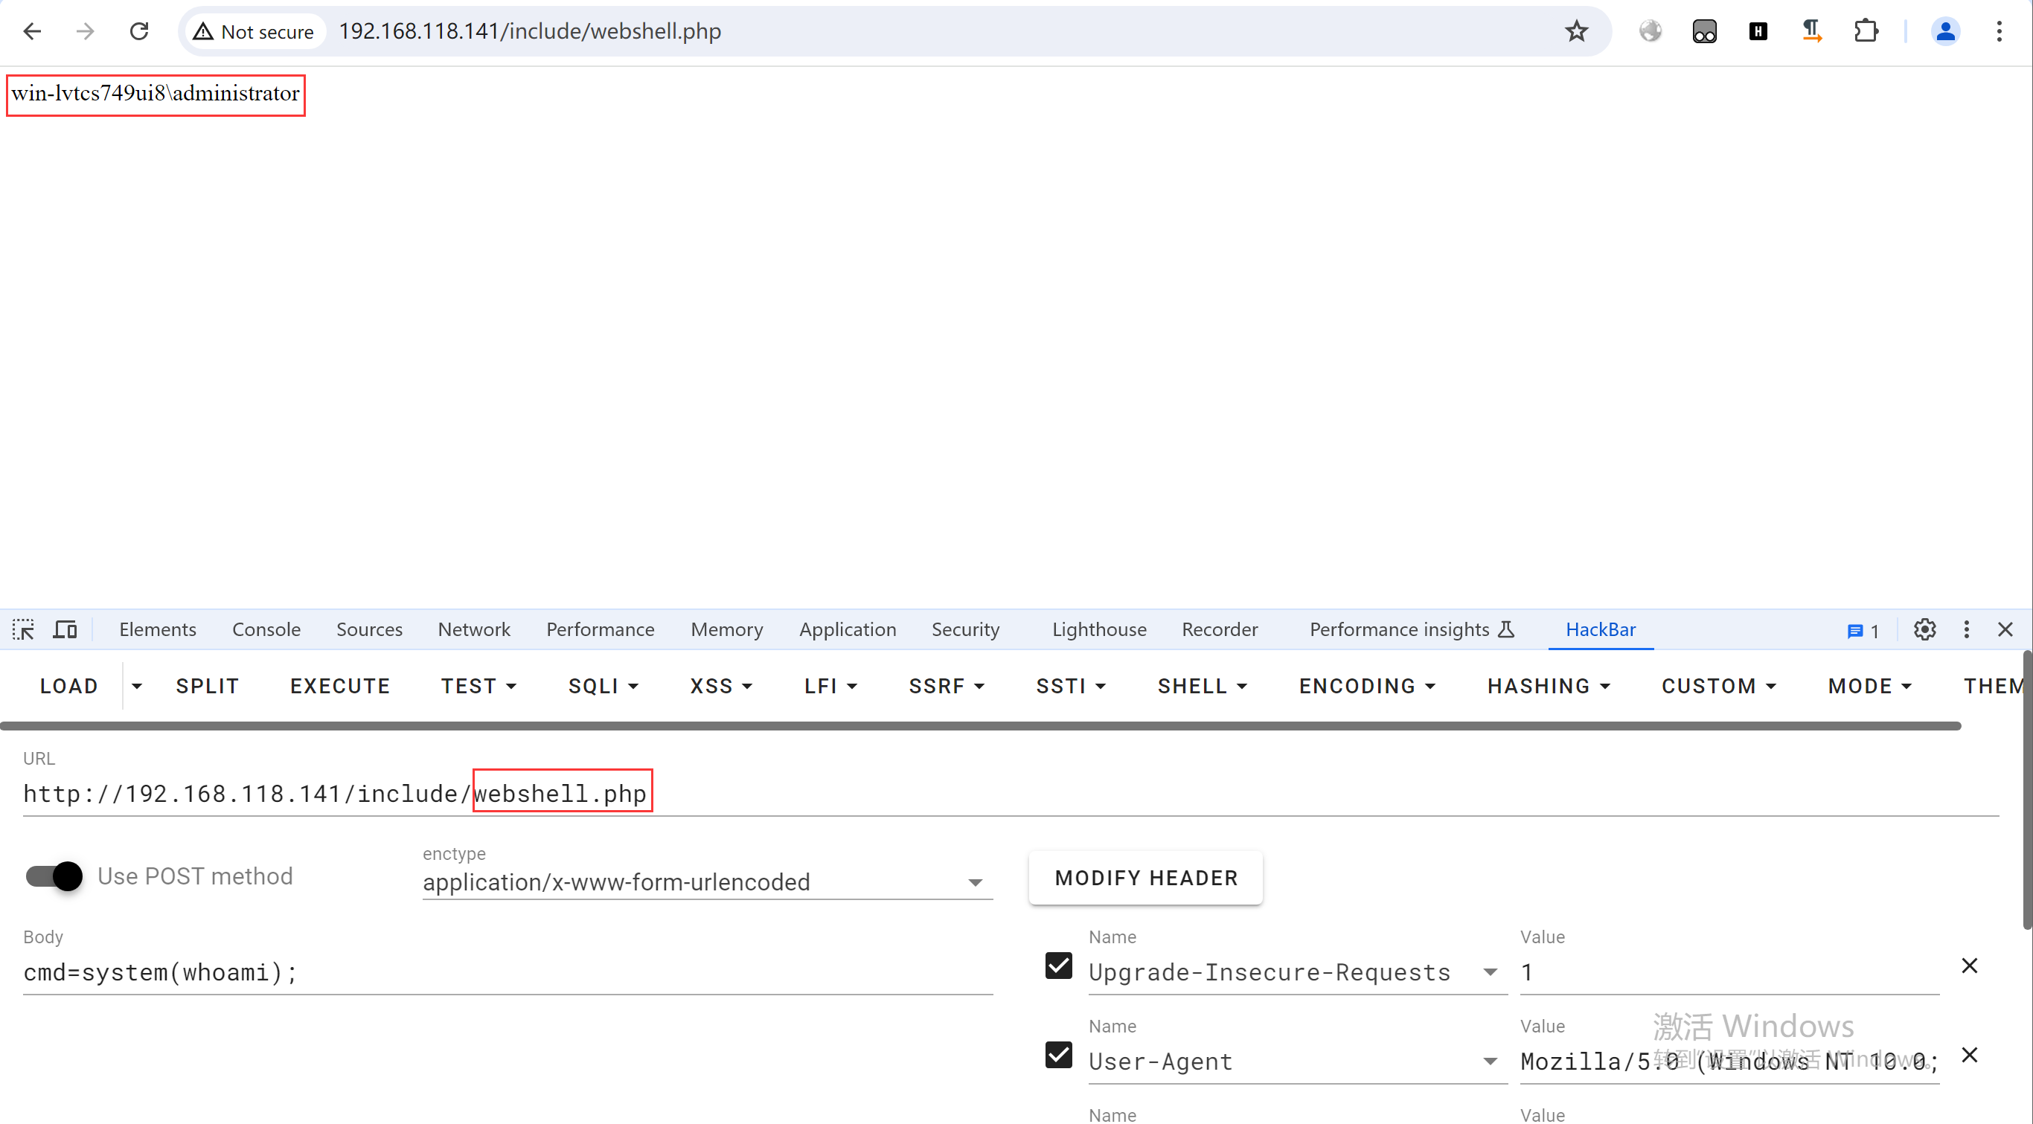Close the DevTools panel
The height and width of the screenshot is (1124, 2033).
click(2005, 629)
